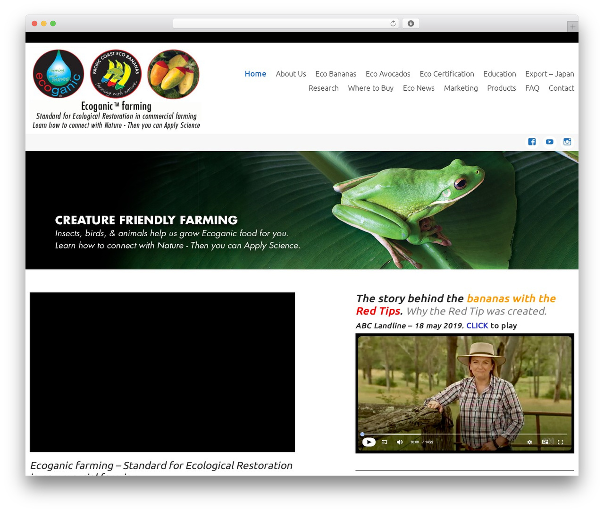Click the 'Red Tips' heading text
The image size is (604, 512).
(x=378, y=311)
